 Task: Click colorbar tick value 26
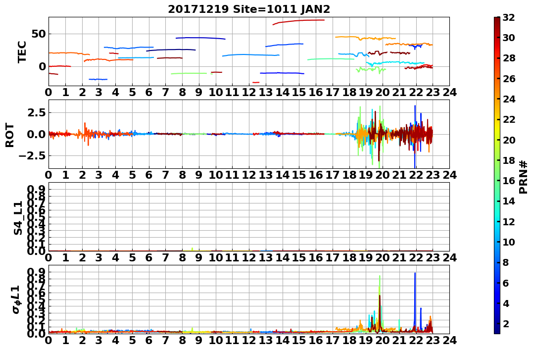[x=509, y=79]
